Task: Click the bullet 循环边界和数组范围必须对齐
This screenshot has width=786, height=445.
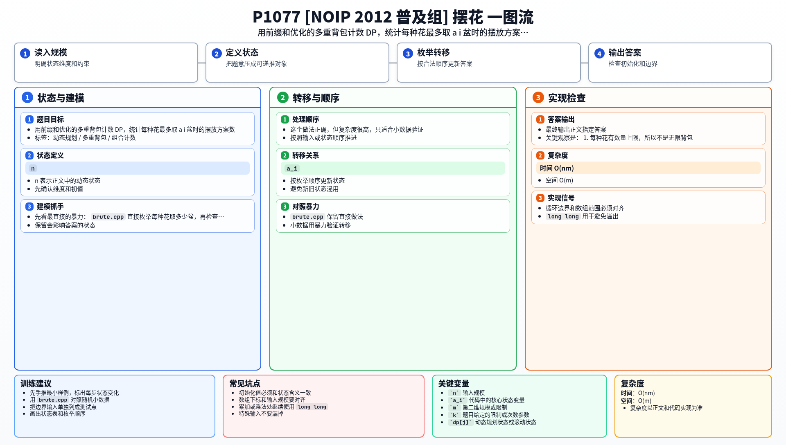Action: 585,208
